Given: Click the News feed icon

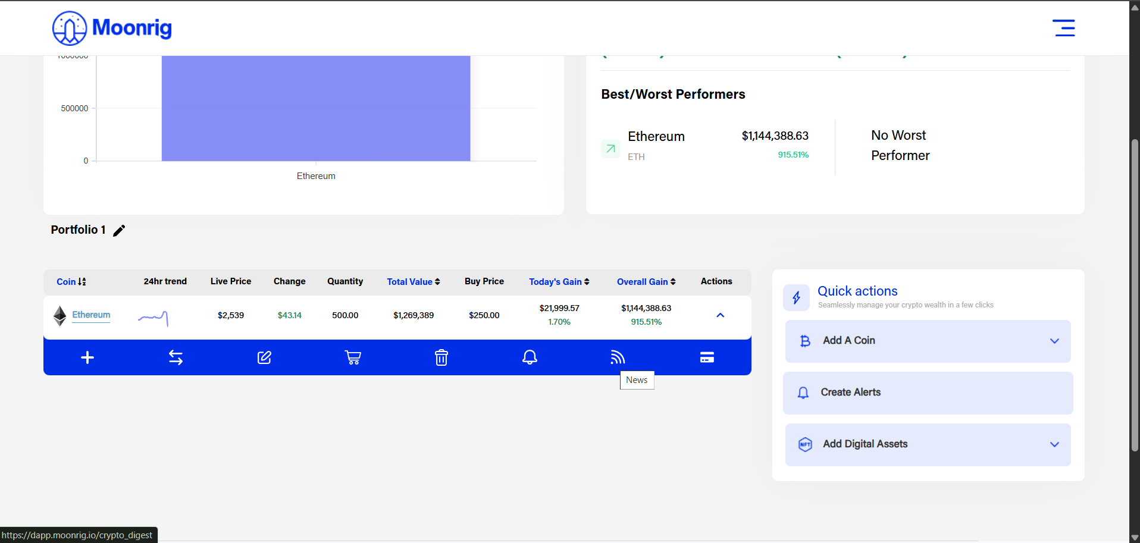Looking at the screenshot, I should click(618, 357).
